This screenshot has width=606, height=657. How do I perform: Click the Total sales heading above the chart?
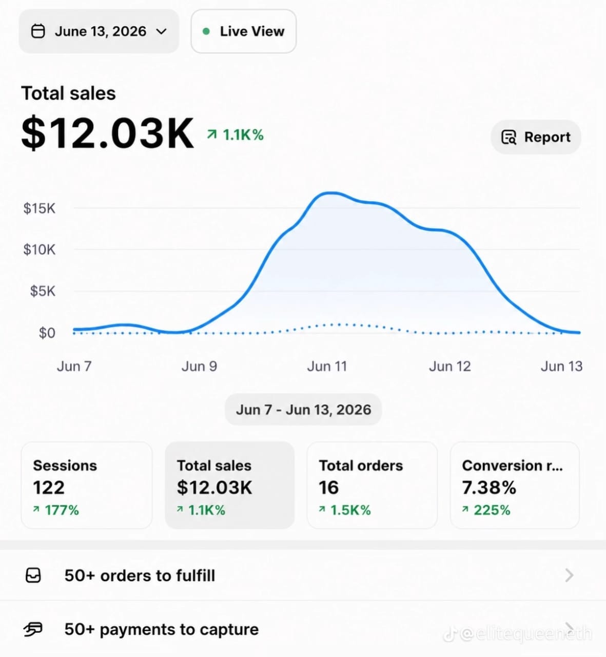pyautogui.click(x=68, y=93)
